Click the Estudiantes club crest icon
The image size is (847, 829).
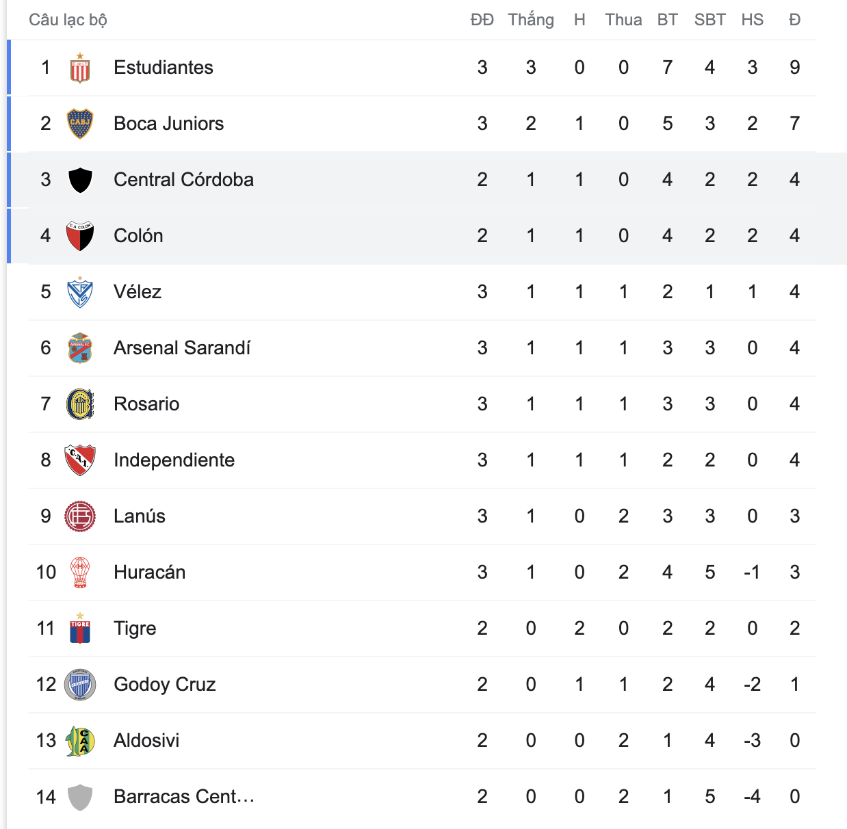pos(80,68)
